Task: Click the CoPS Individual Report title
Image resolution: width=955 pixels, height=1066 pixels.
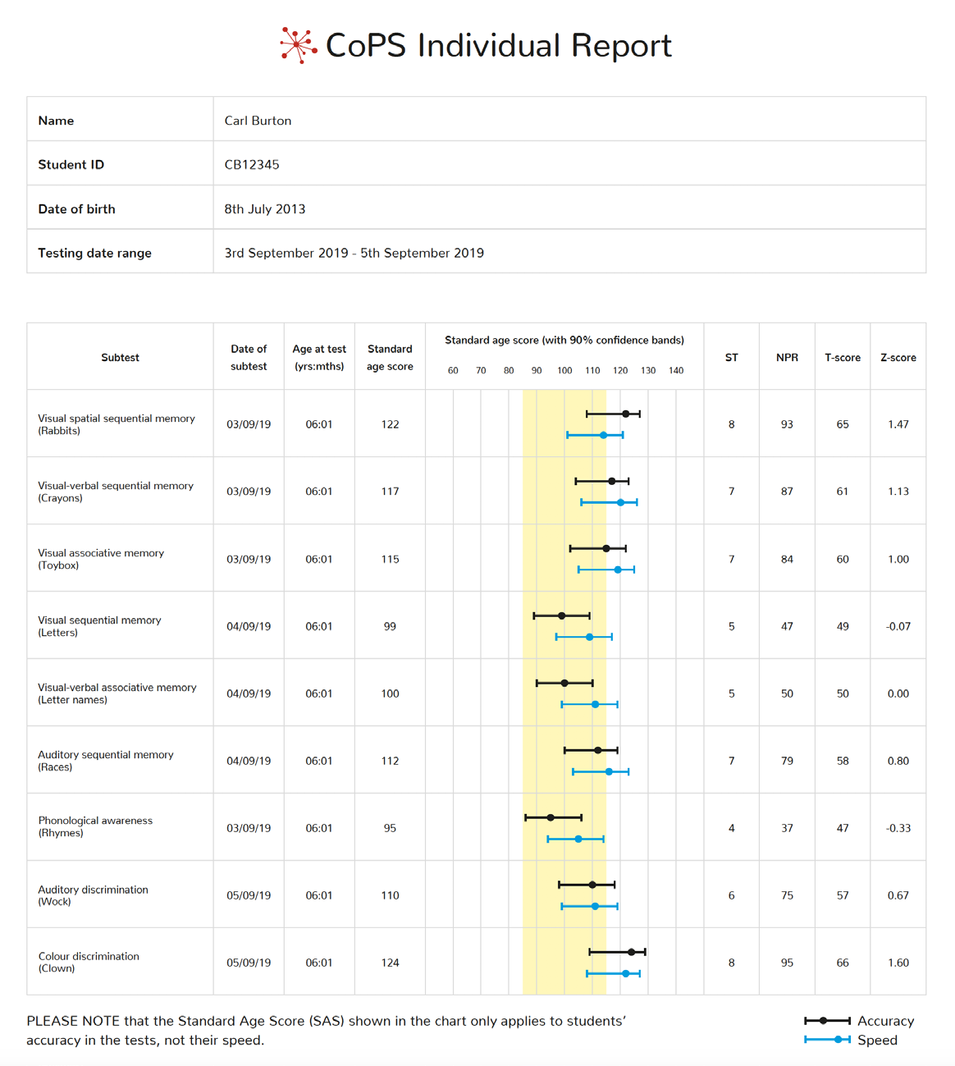Action: coord(499,45)
